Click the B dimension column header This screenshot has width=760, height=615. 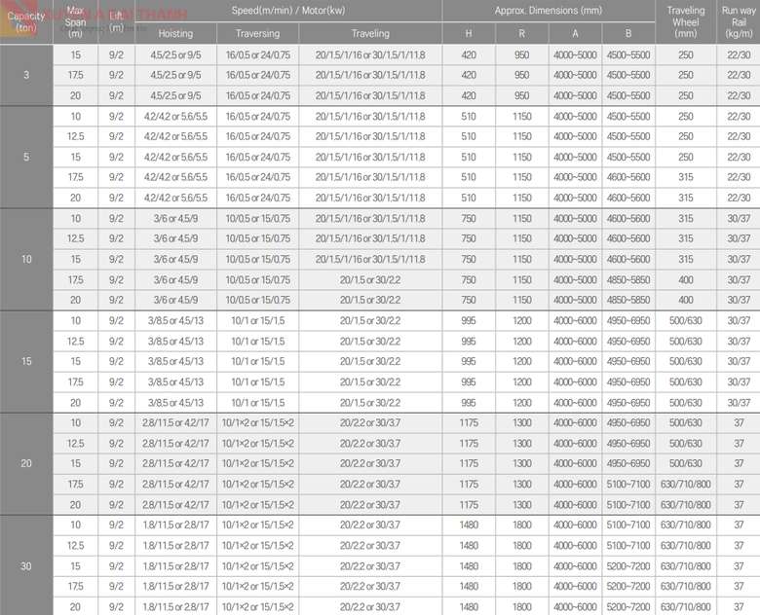[628, 33]
